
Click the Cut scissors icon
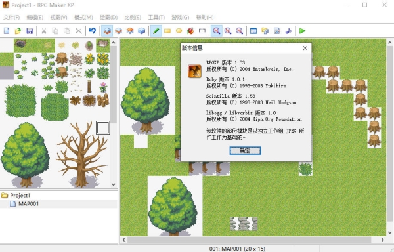pyautogui.click(x=44, y=31)
